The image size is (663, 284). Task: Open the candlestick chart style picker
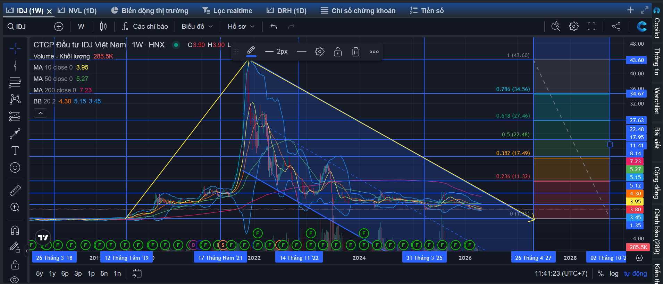click(103, 27)
